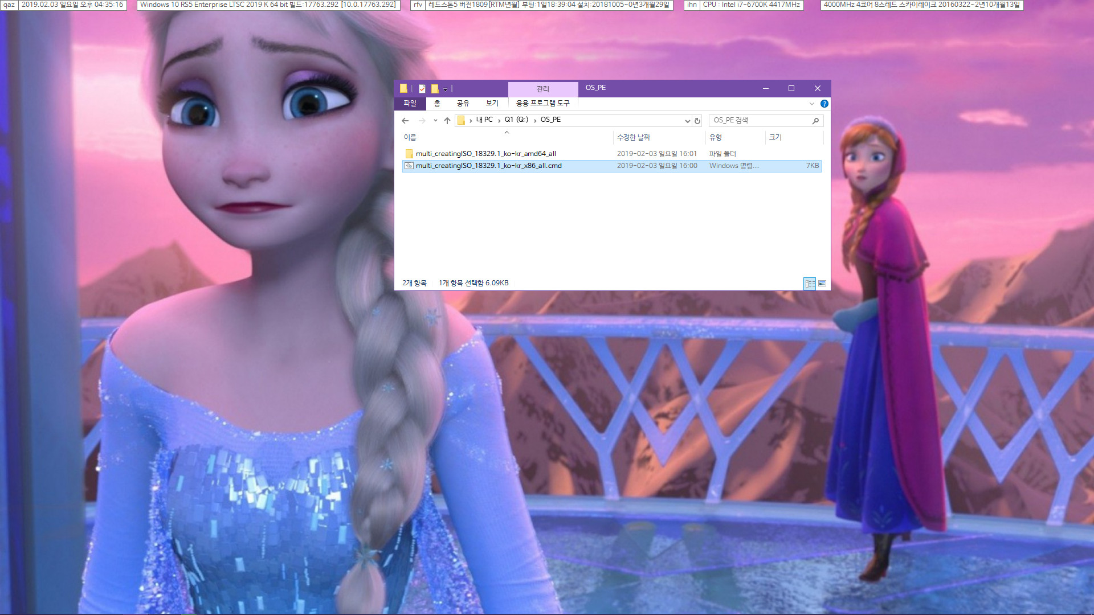Click the 7KB size cell
Viewport: 1094px width, 615px height.
pyautogui.click(x=813, y=166)
